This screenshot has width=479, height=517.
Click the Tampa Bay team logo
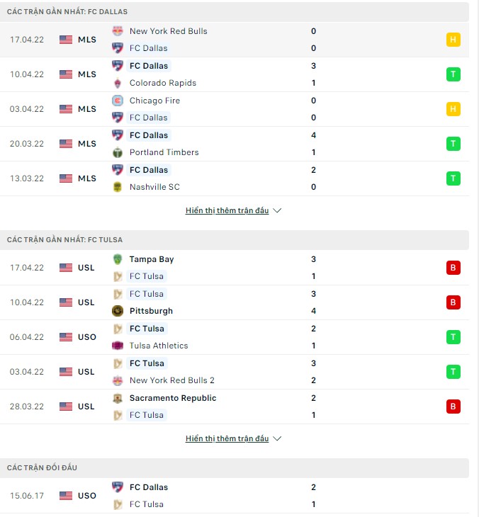coord(118,259)
